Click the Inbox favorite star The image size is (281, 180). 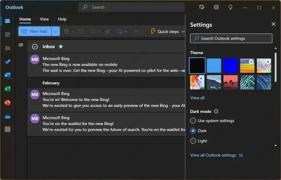point(61,46)
